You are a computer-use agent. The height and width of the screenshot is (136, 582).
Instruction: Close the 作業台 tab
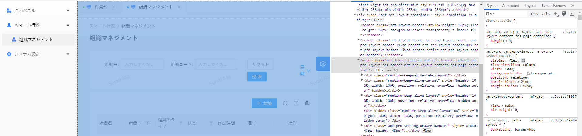(x=113, y=7)
